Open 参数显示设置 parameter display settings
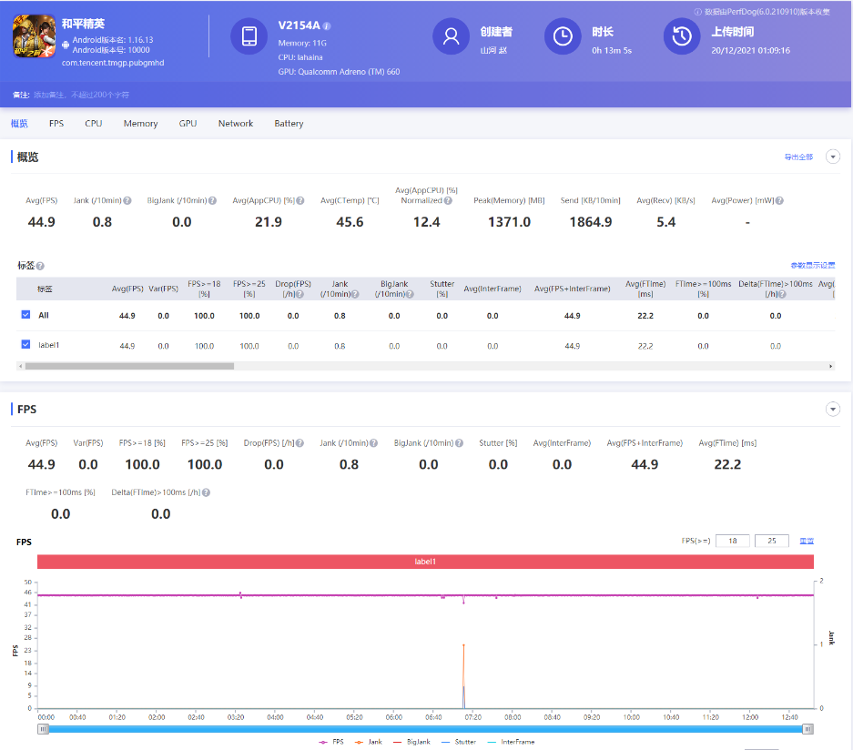Screen dimensions: 853x750 (x=812, y=266)
